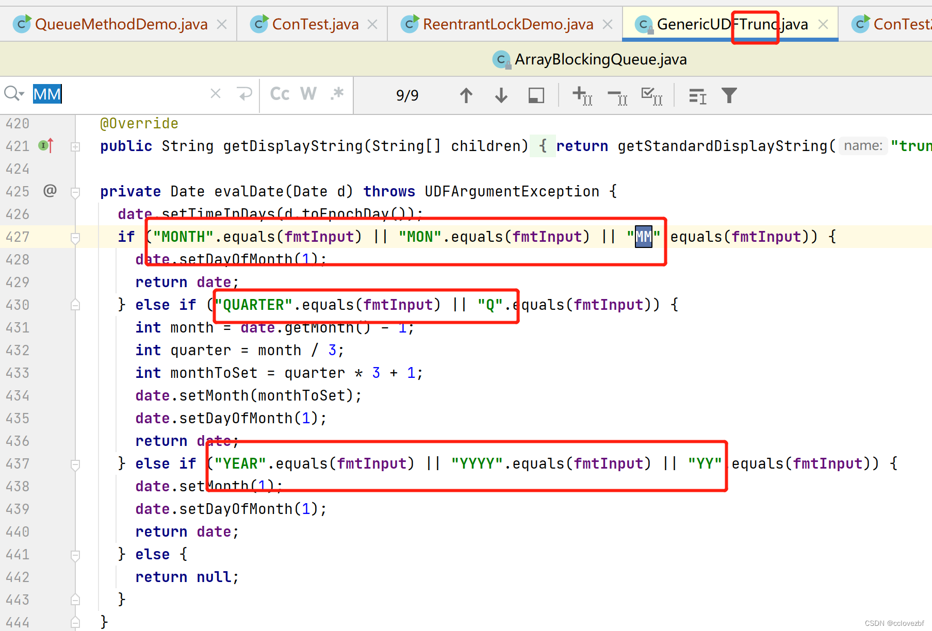The height and width of the screenshot is (631, 932).
Task: Switch to the ReentrantLockDemo.java tab
Action: tap(507, 24)
